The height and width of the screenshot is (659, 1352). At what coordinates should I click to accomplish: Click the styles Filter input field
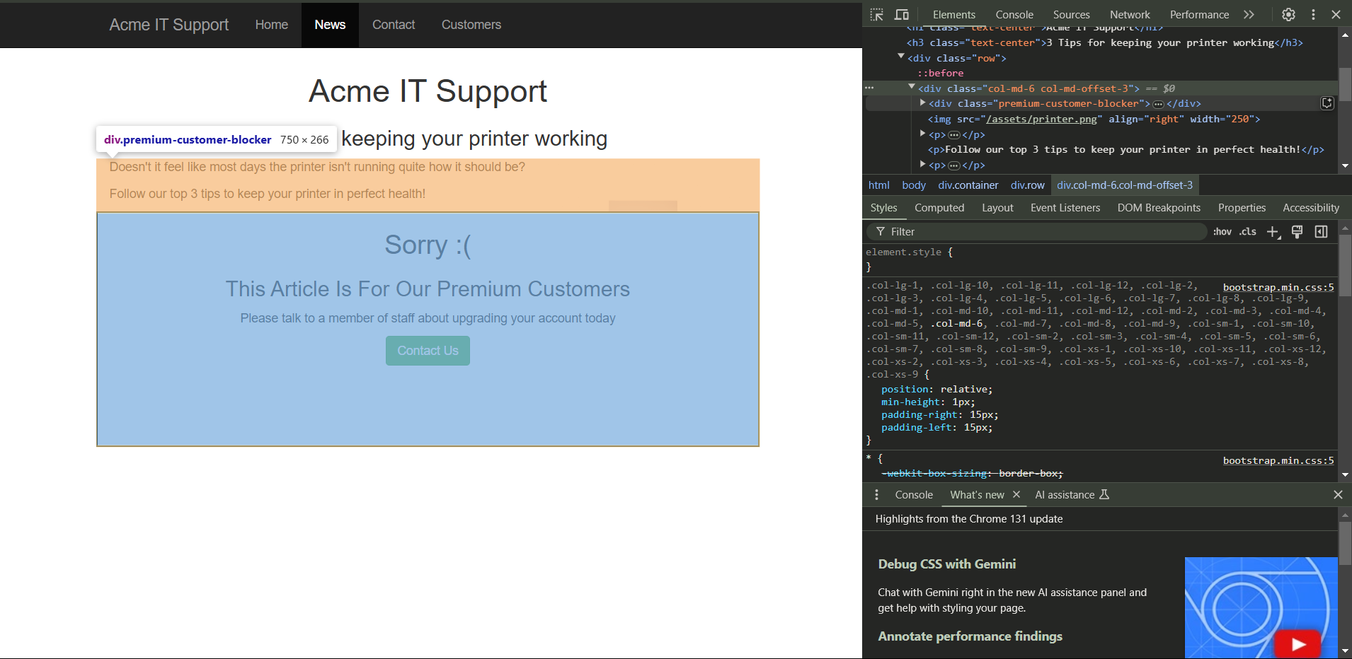click(x=1041, y=232)
